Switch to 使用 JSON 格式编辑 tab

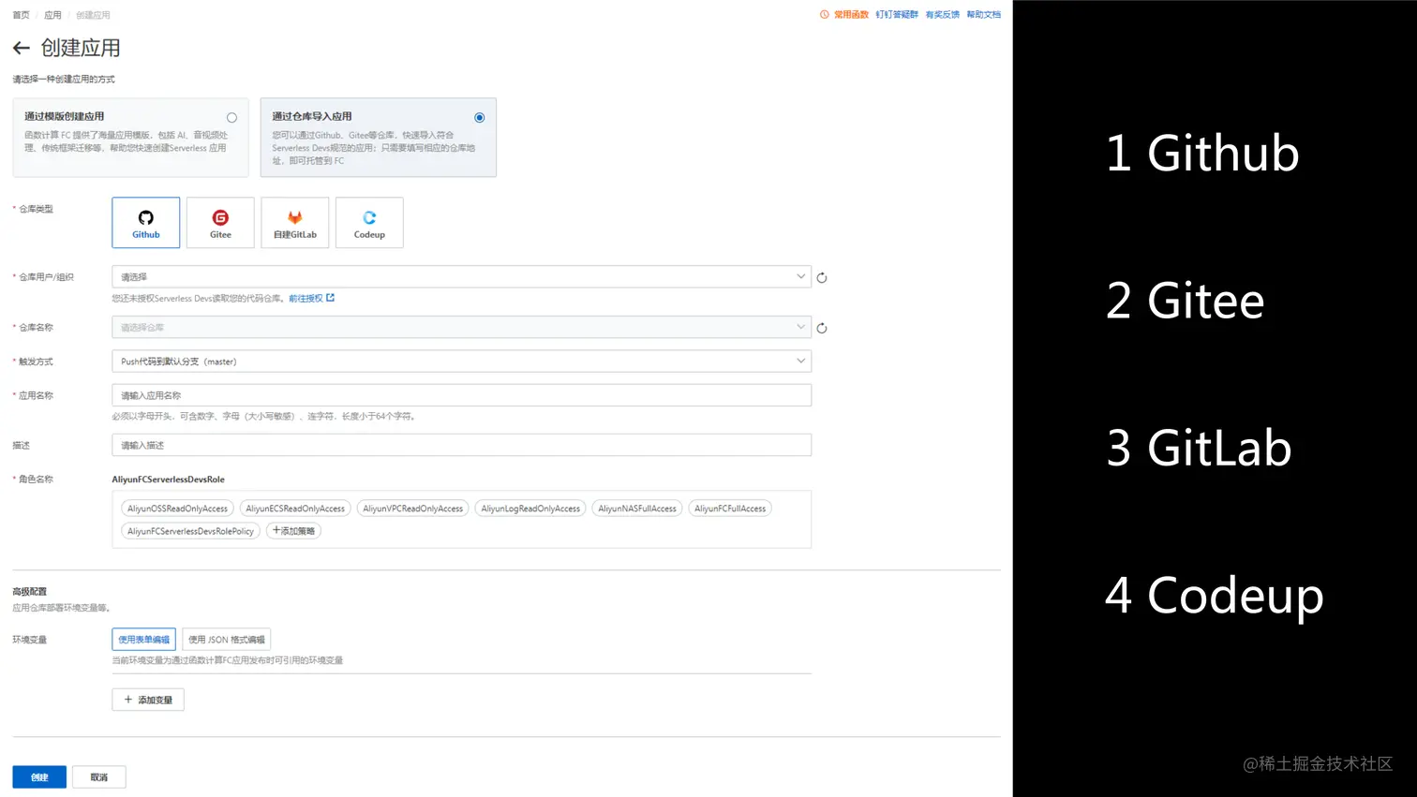pyautogui.click(x=226, y=640)
